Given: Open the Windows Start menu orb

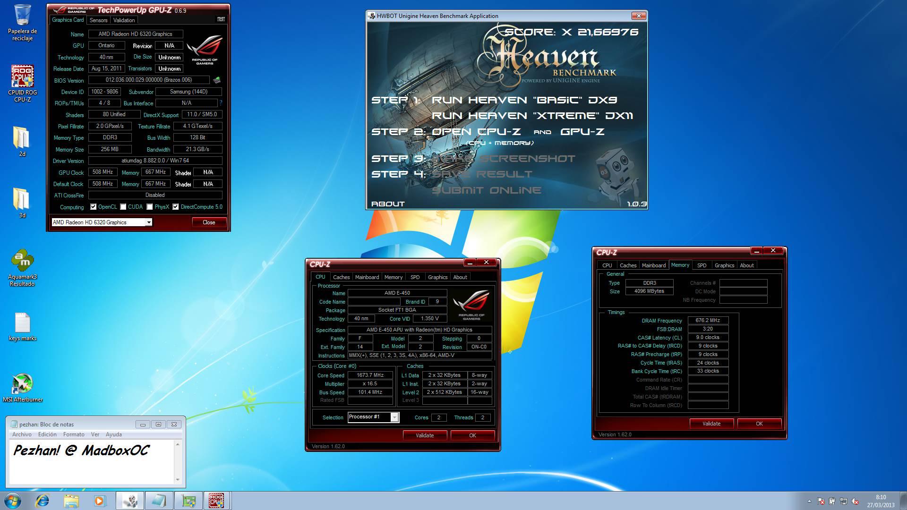Looking at the screenshot, I should click(13, 501).
